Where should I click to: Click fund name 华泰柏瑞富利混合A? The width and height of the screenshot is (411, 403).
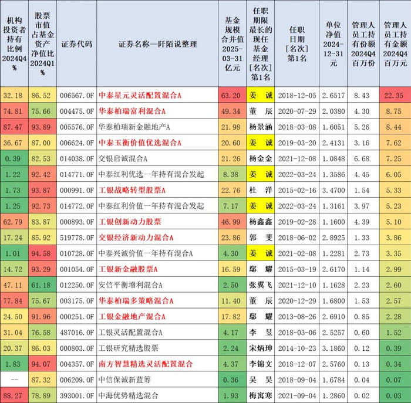[x=132, y=111]
